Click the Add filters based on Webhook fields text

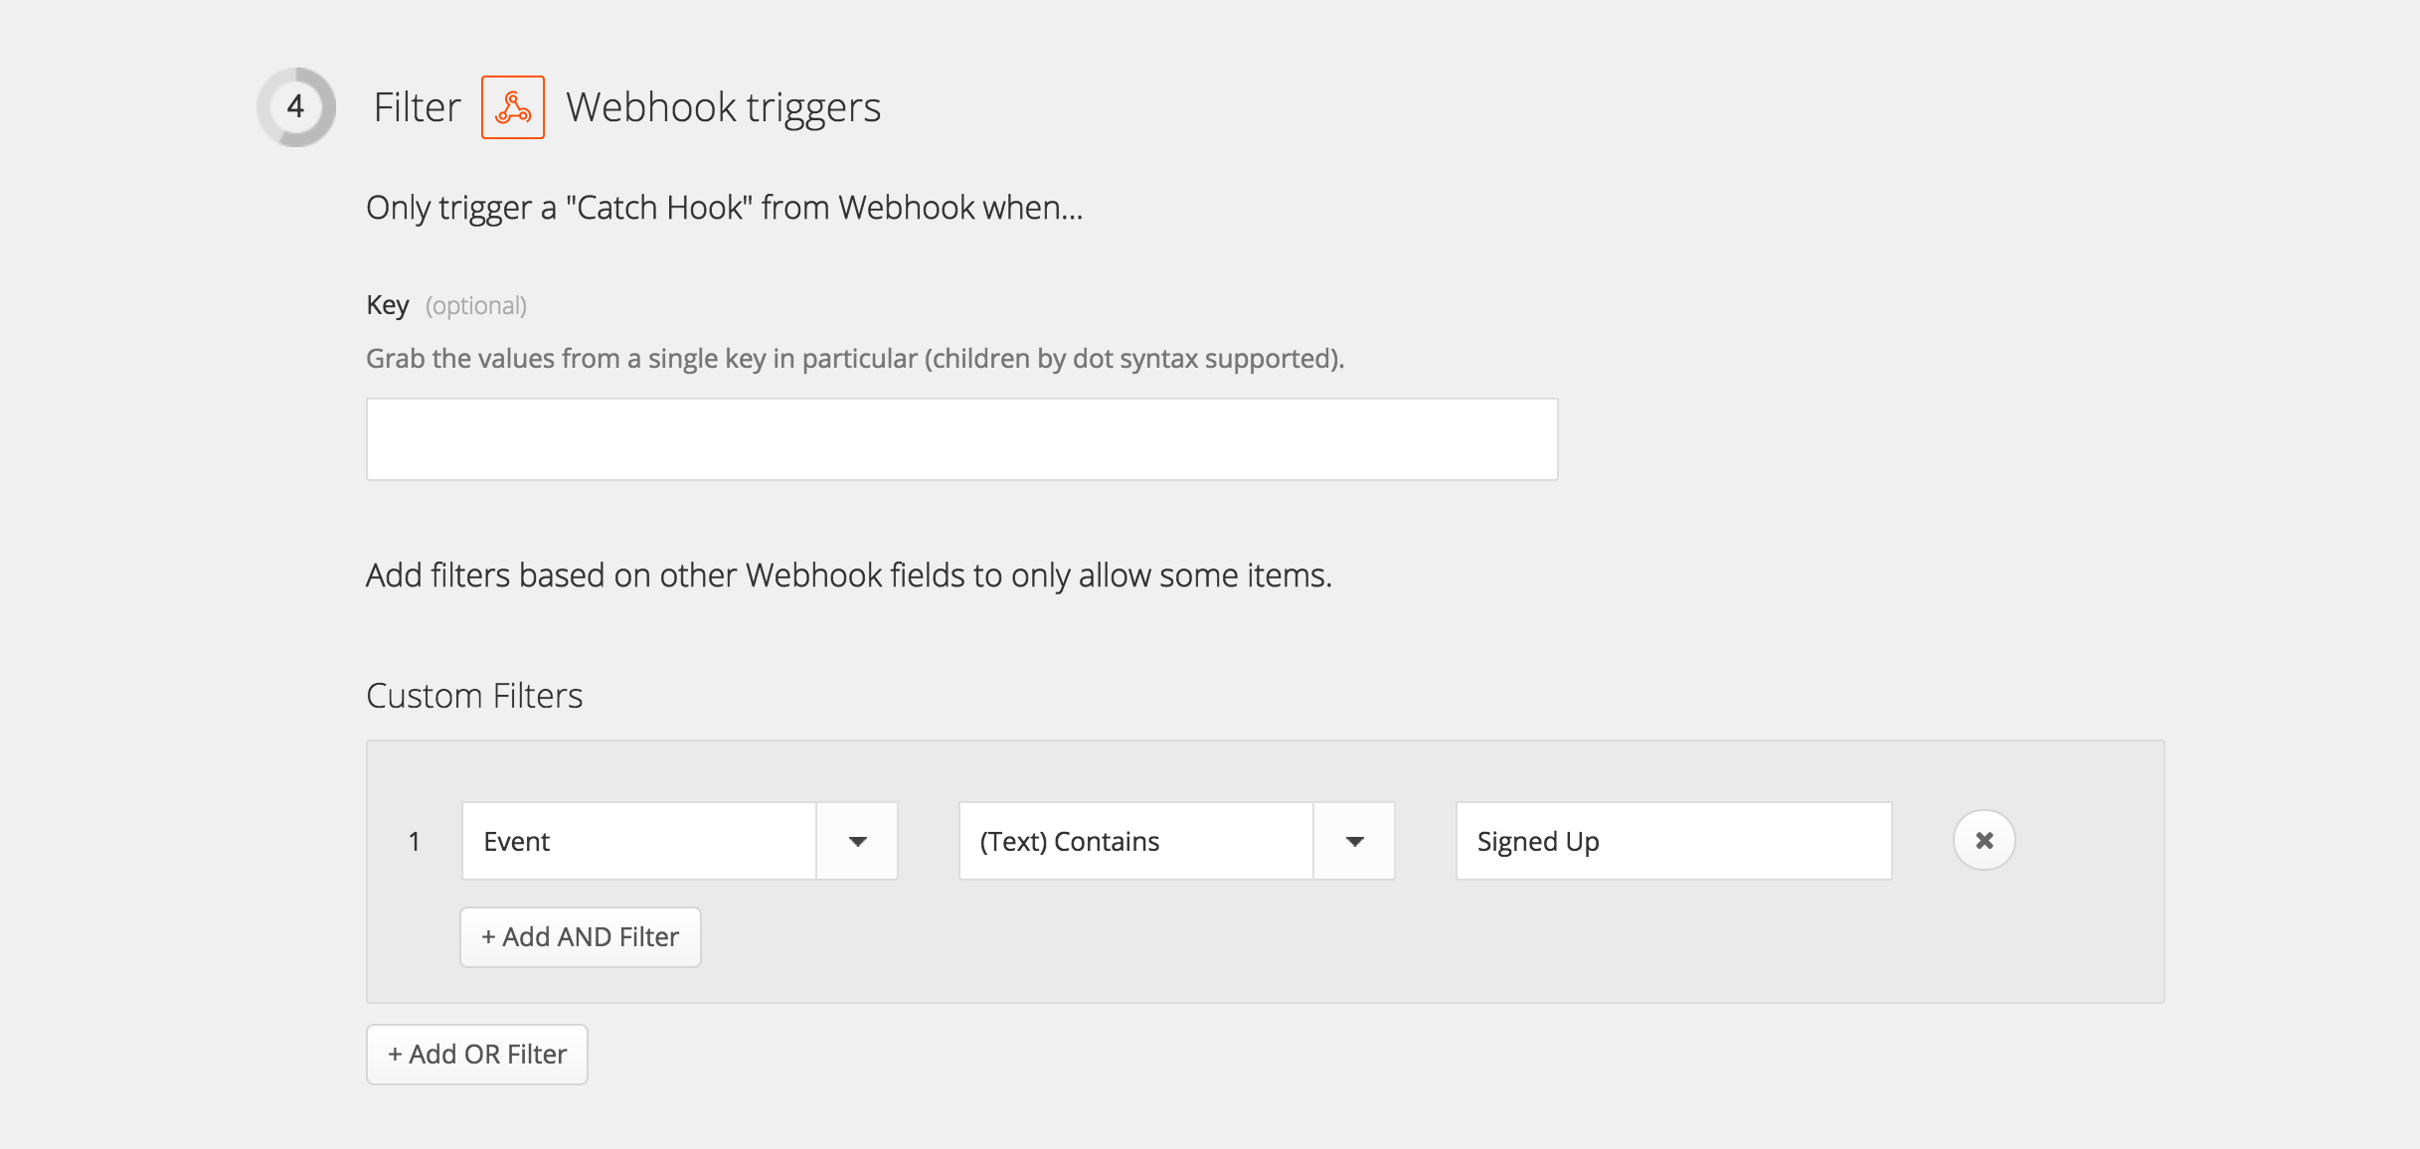849,575
